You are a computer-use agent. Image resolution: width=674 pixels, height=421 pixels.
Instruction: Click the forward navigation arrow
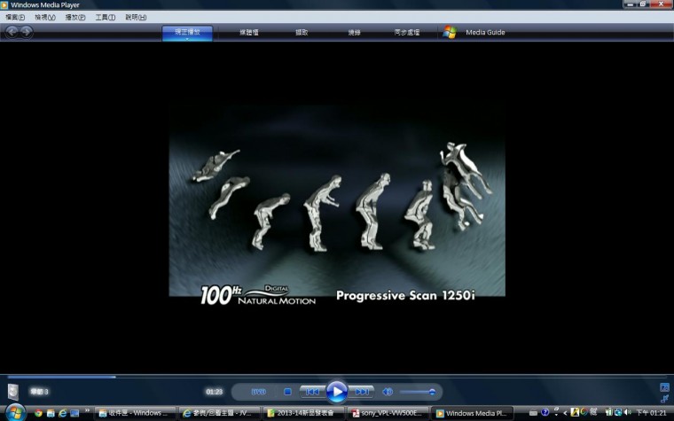(27, 32)
